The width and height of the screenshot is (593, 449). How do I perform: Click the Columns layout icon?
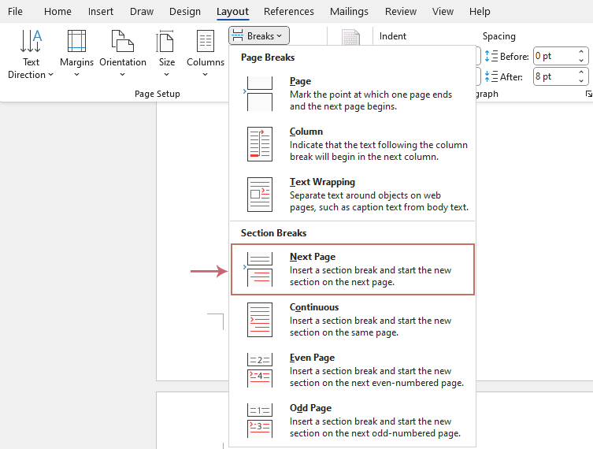click(x=206, y=41)
